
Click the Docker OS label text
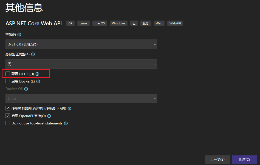click(x=14, y=89)
